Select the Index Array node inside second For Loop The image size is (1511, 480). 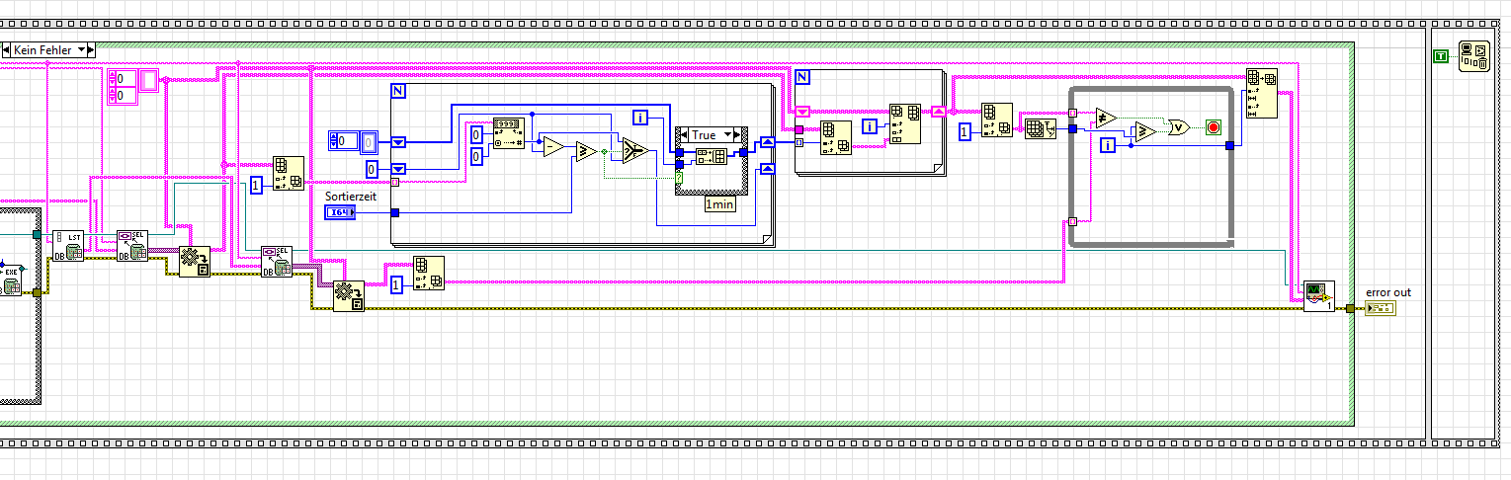click(838, 136)
